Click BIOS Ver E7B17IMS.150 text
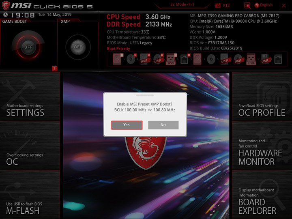The image size is (292, 219). (x=212, y=43)
